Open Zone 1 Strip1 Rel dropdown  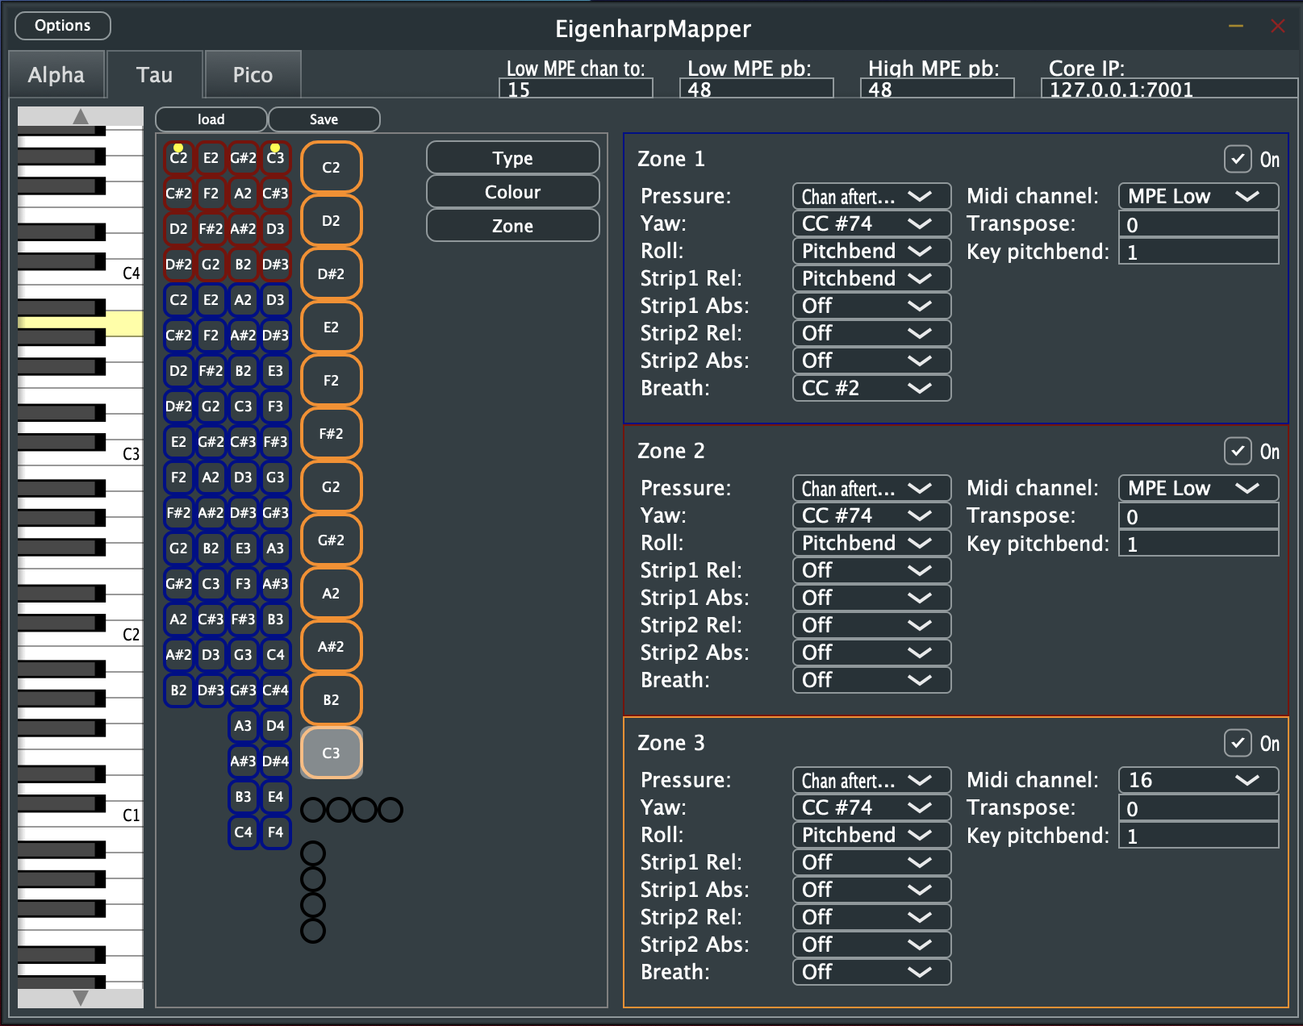(871, 279)
